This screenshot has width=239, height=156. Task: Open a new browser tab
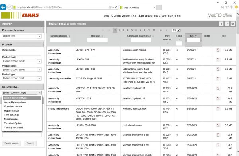(159, 7)
